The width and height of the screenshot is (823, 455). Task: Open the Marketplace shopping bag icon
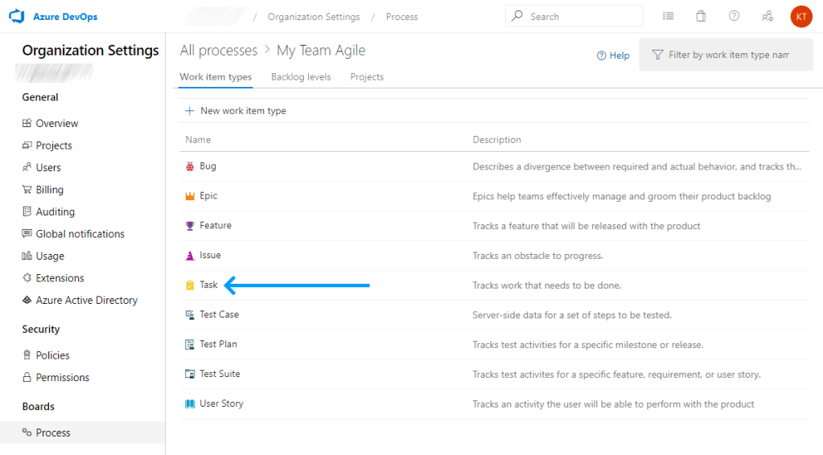pyautogui.click(x=701, y=16)
